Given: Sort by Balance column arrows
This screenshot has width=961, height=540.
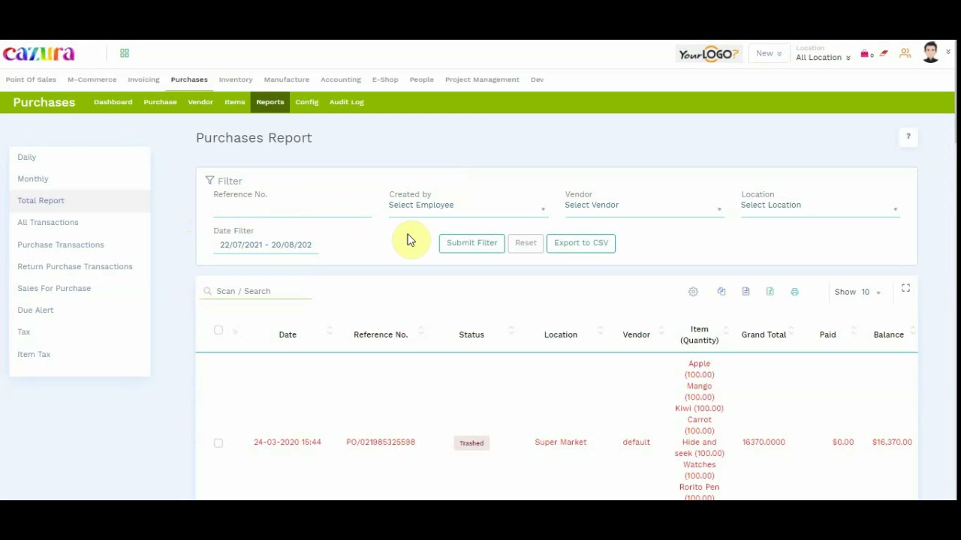Looking at the screenshot, I should [x=913, y=331].
